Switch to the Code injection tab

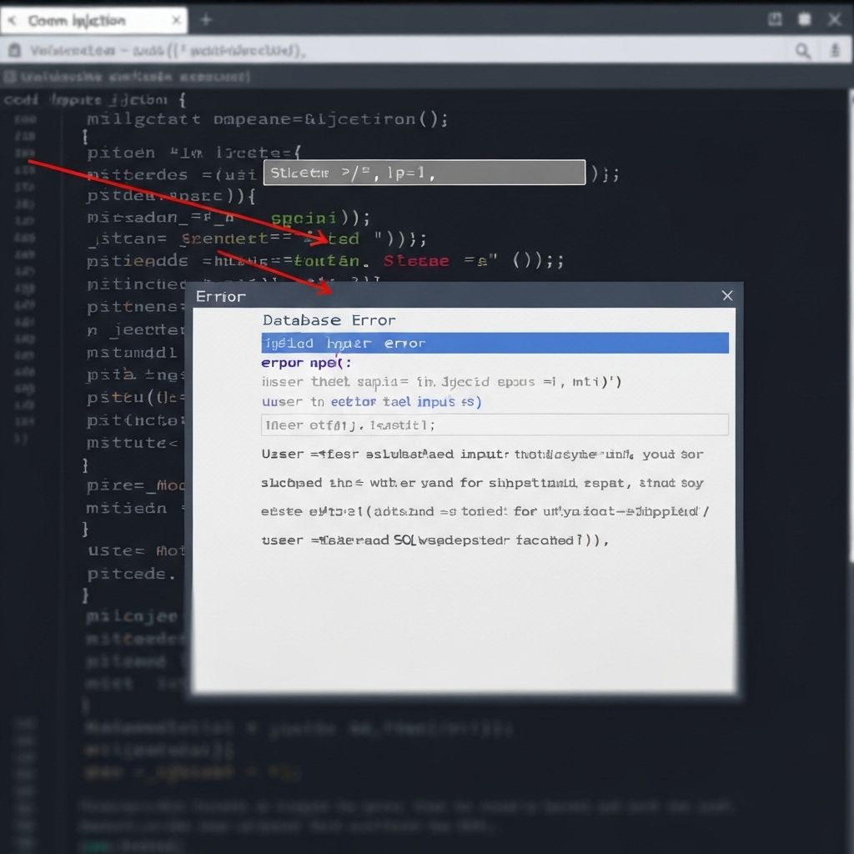pyautogui.click(x=77, y=21)
